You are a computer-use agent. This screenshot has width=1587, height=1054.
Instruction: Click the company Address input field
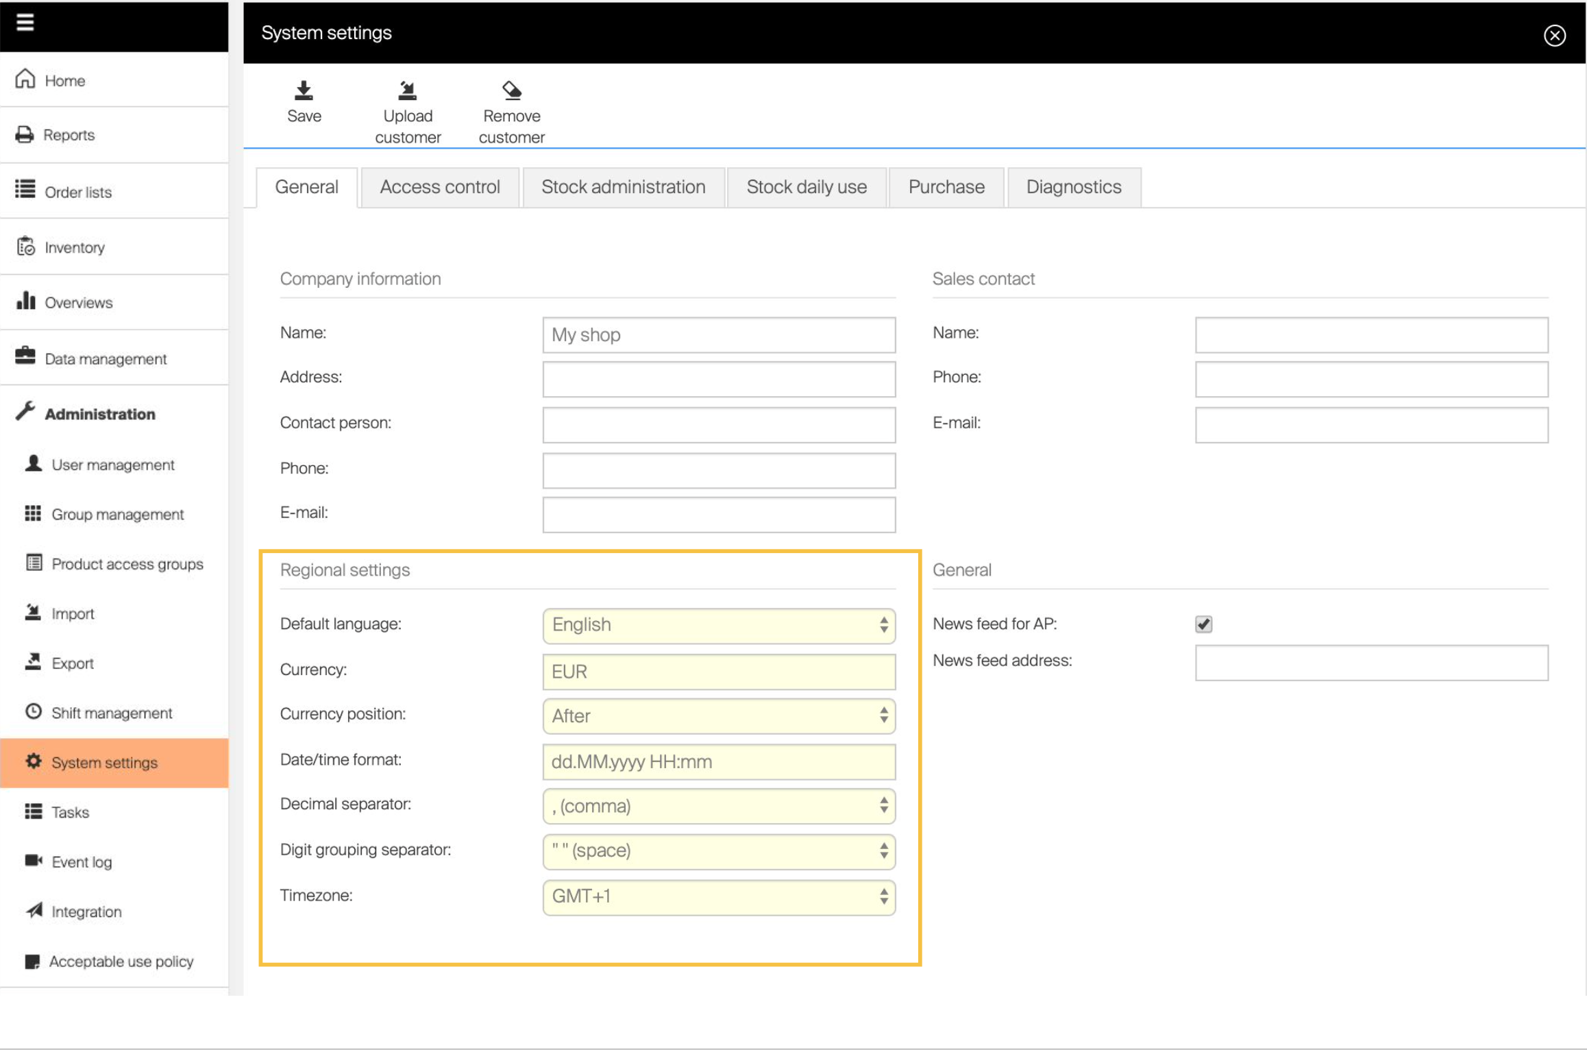coord(719,379)
